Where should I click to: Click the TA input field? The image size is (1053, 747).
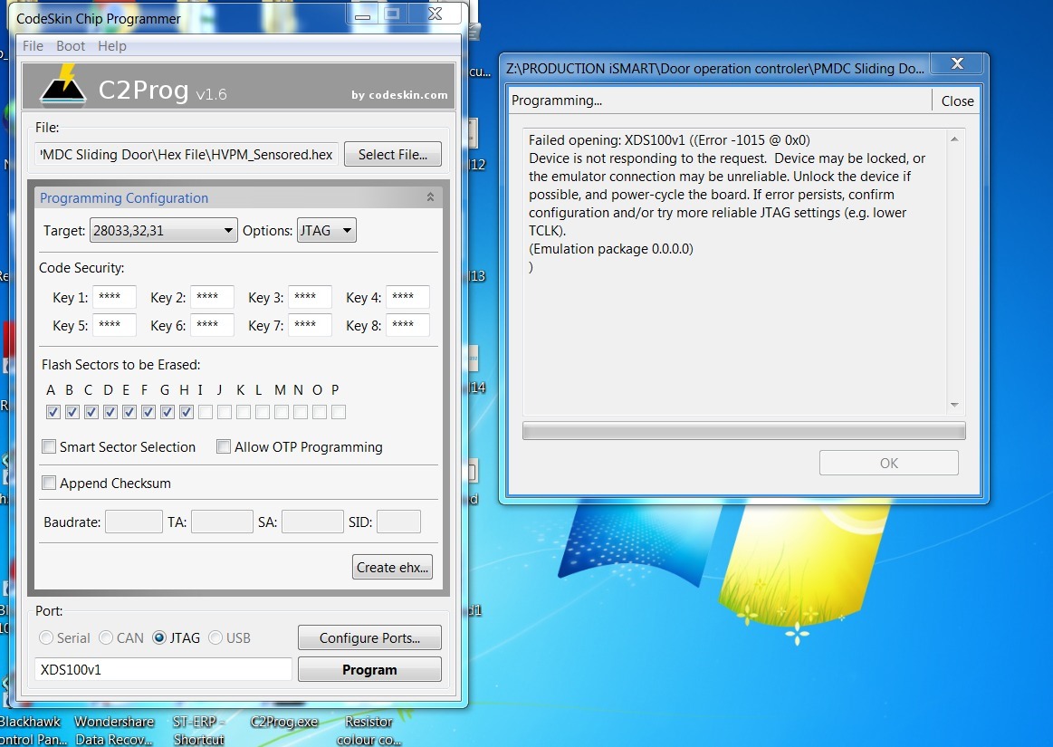click(222, 522)
